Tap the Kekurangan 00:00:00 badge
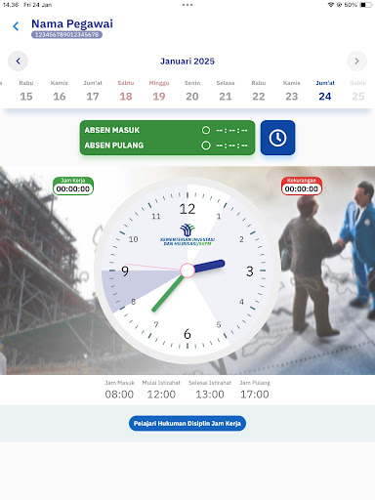Image resolution: width=375 pixels, height=500 pixels. pyautogui.click(x=302, y=186)
